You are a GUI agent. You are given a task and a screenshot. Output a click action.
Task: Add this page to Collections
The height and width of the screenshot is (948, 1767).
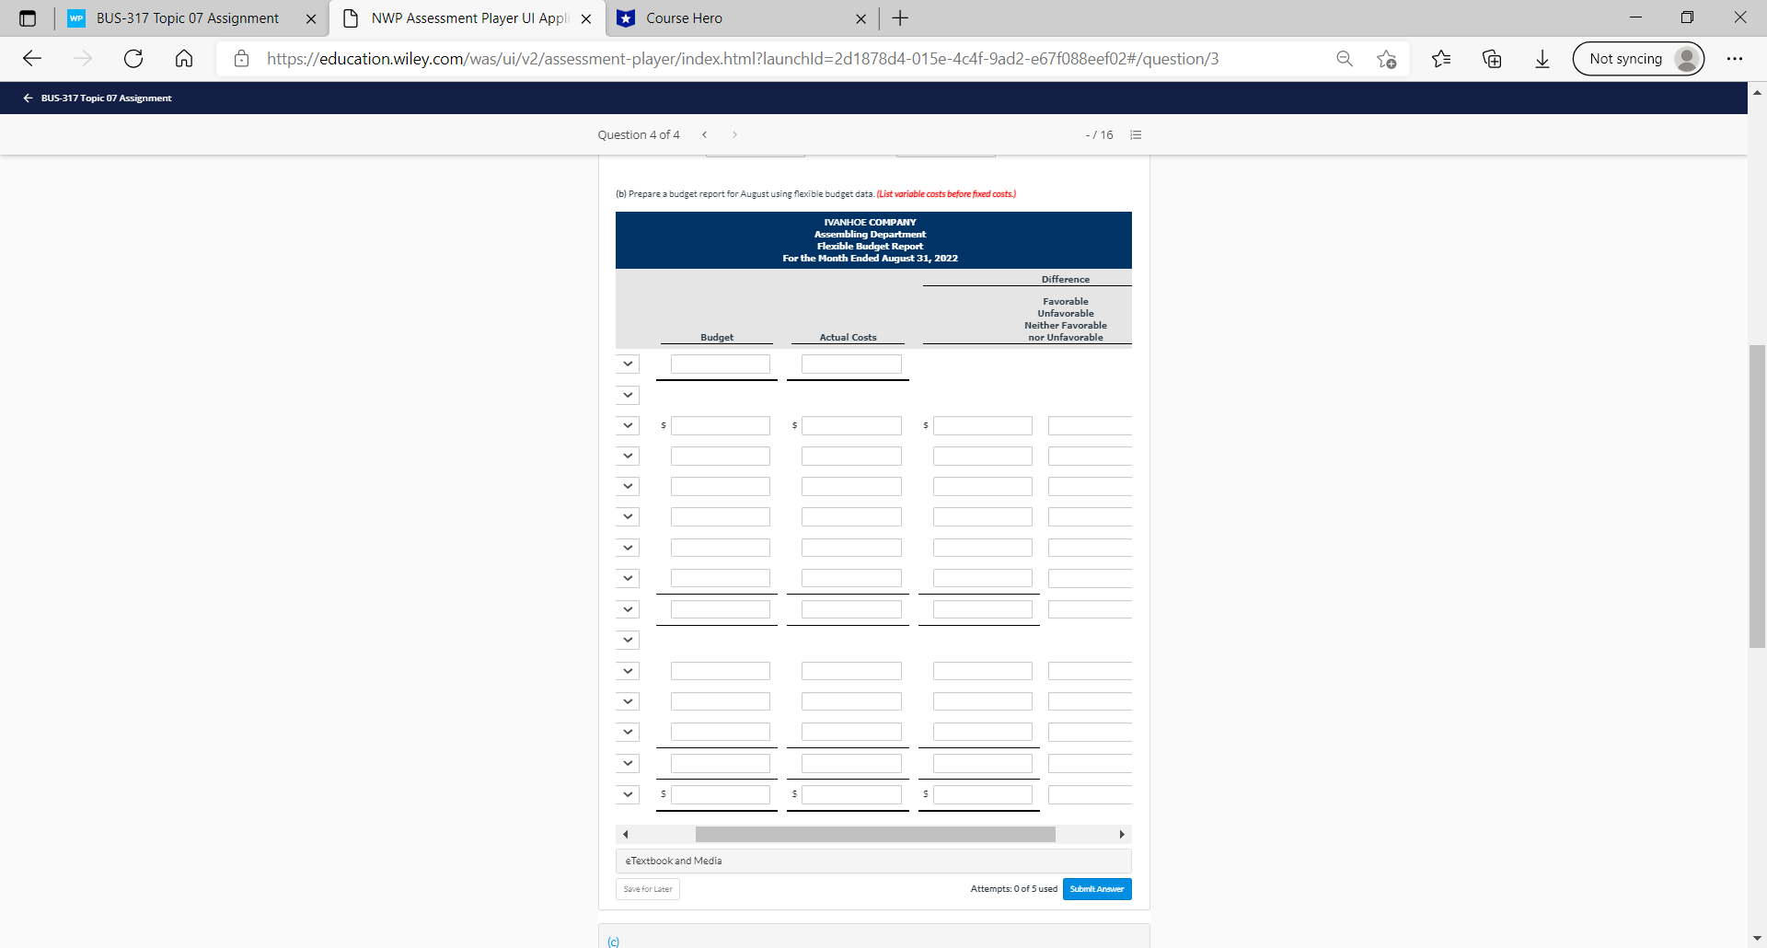click(1492, 58)
